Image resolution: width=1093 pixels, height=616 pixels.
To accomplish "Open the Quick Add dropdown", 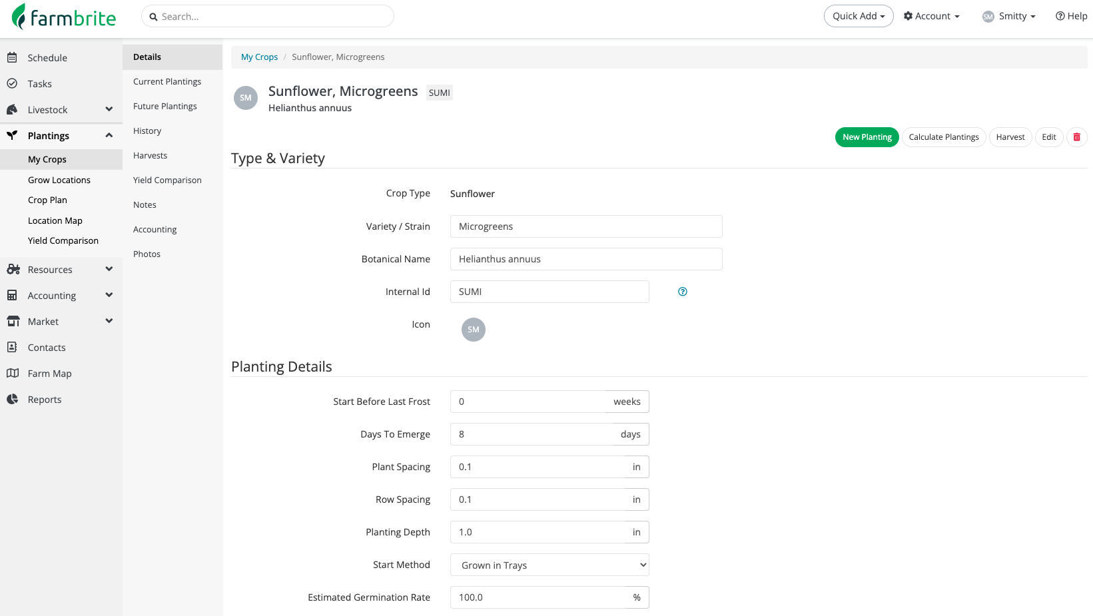I will pyautogui.click(x=858, y=17).
